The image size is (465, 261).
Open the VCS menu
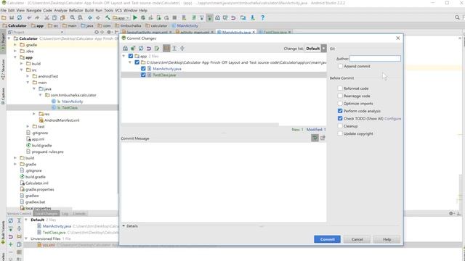118,10
